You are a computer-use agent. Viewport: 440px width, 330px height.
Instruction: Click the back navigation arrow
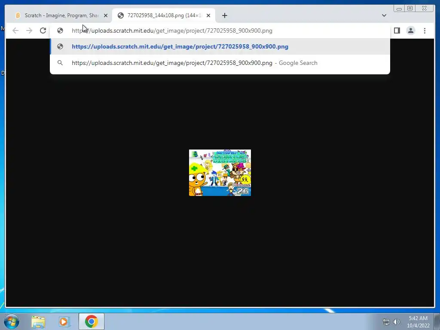[15, 31]
